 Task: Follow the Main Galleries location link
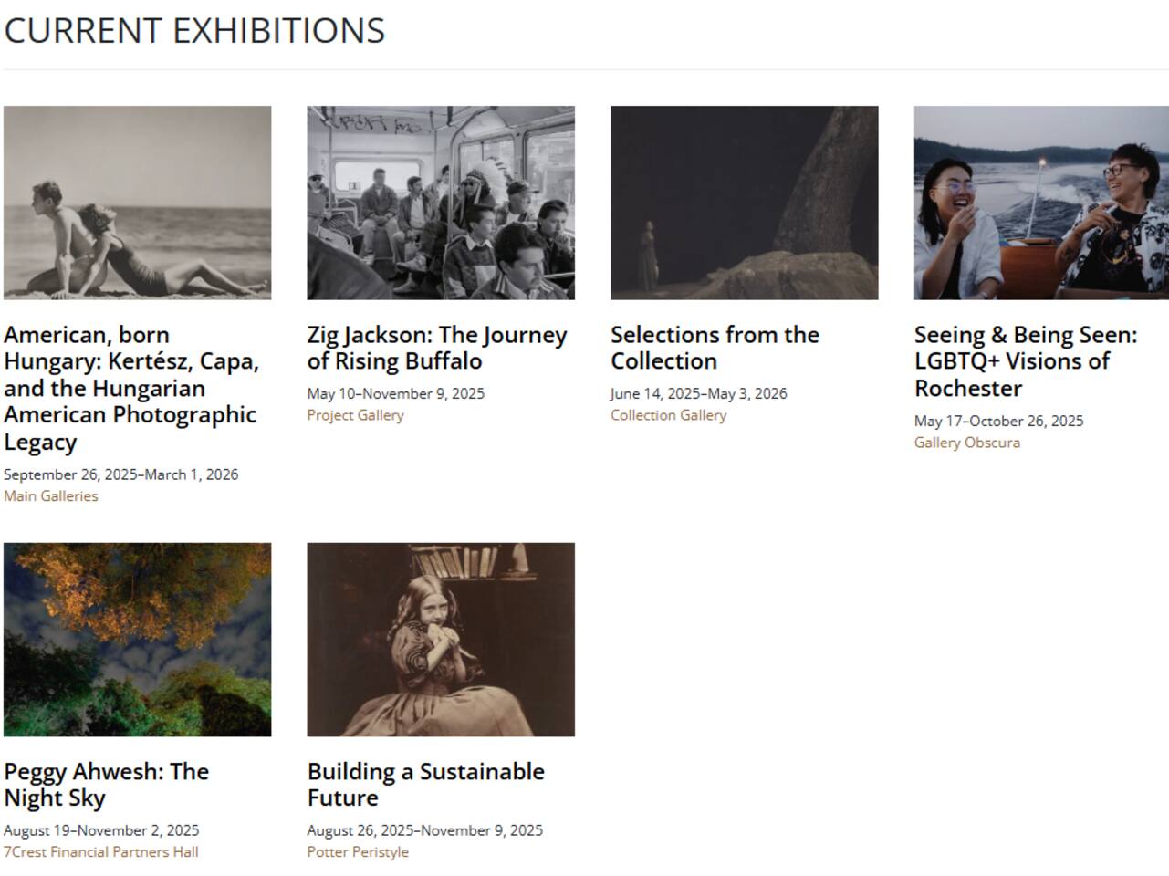pyautogui.click(x=51, y=496)
